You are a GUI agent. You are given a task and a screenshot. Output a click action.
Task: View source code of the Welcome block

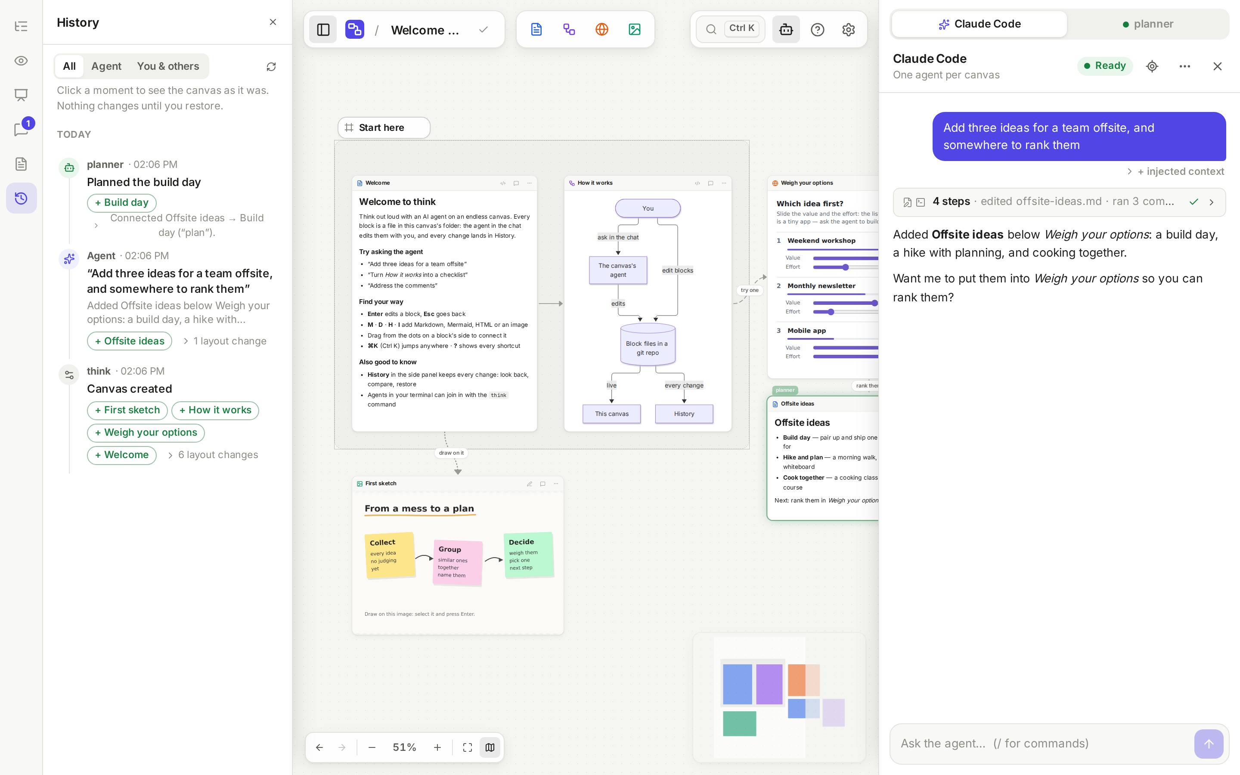pos(502,183)
